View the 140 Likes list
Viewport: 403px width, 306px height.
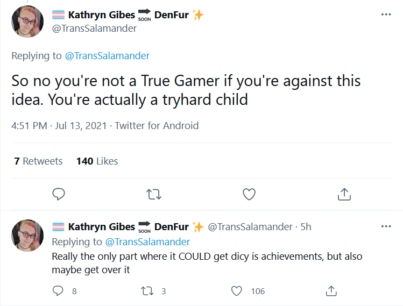click(x=97, y=161)
